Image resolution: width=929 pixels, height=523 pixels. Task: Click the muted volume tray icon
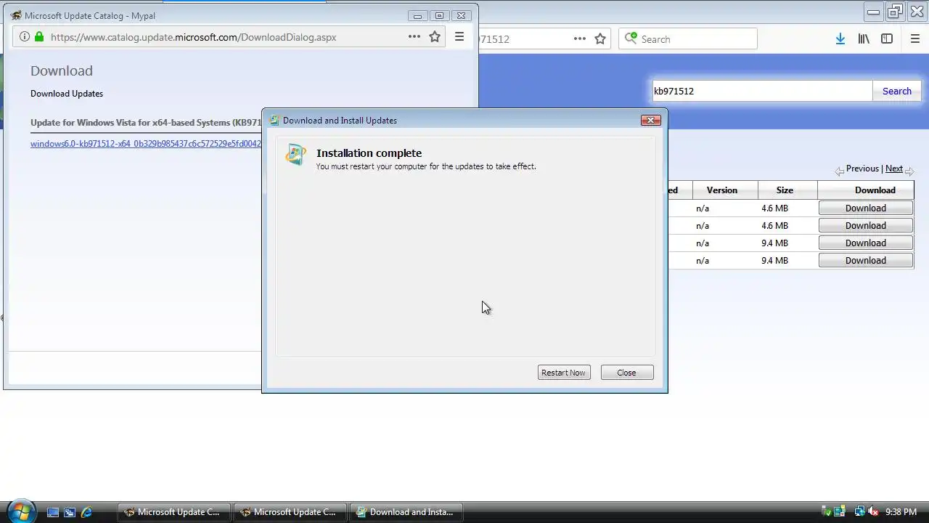[x=873, y=512]
